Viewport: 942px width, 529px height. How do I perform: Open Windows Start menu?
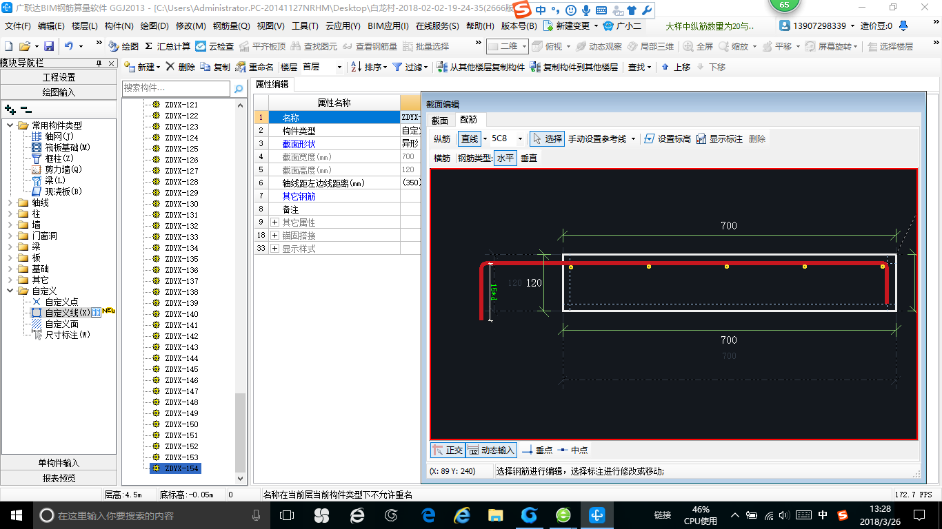click(x=16, y=515)
